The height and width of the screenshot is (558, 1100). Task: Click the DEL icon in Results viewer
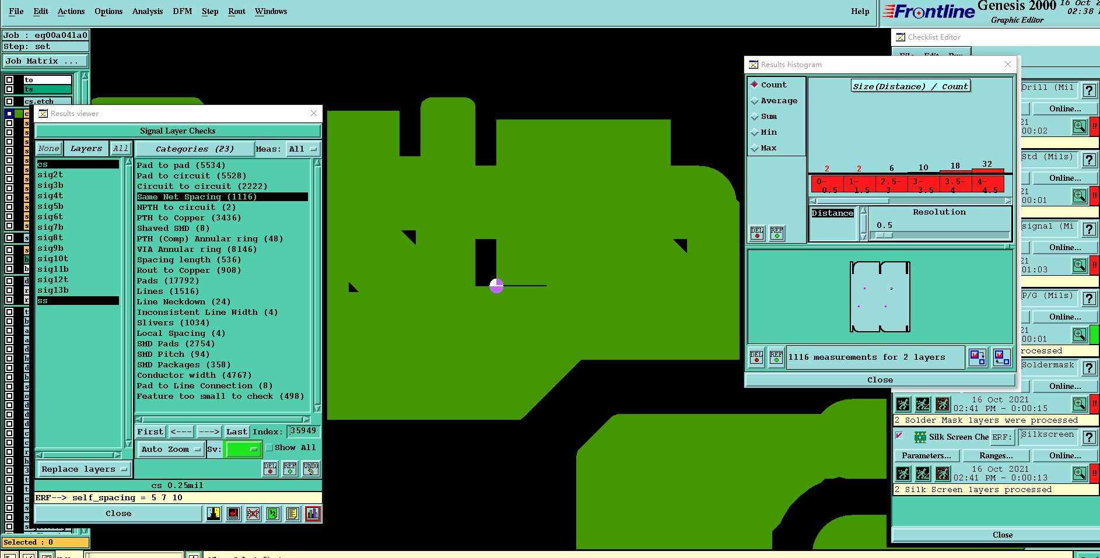point(270,469)
